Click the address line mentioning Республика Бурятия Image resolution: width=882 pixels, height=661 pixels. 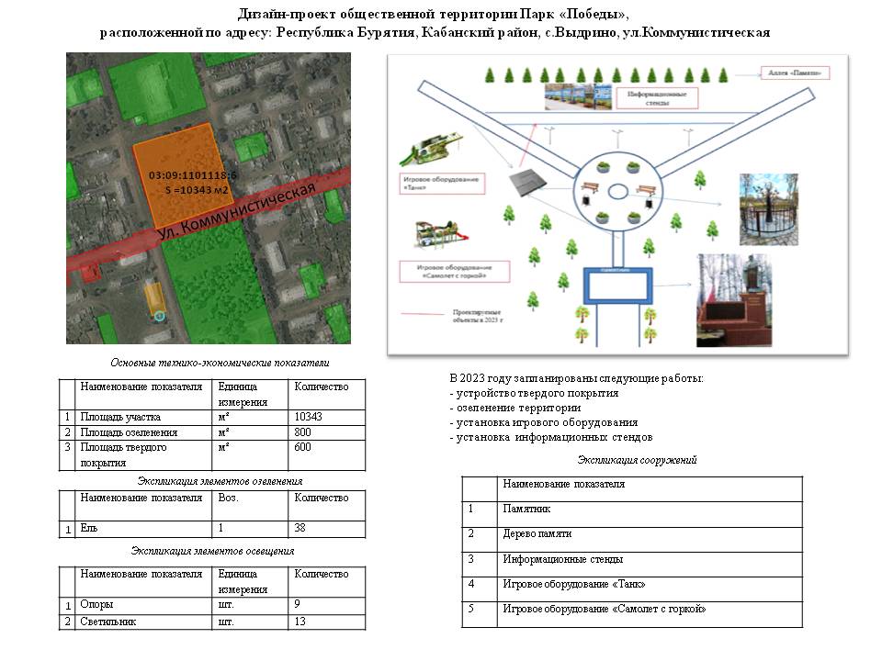coord(435,33)
